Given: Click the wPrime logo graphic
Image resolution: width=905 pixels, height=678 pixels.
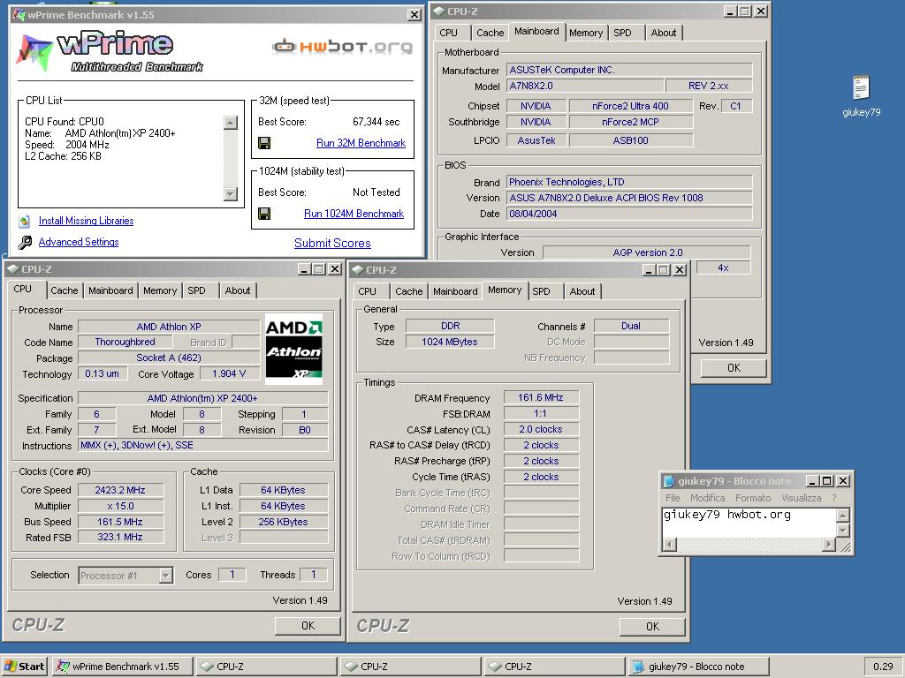Looking at the screenshot, I should [x=110, y=50].
